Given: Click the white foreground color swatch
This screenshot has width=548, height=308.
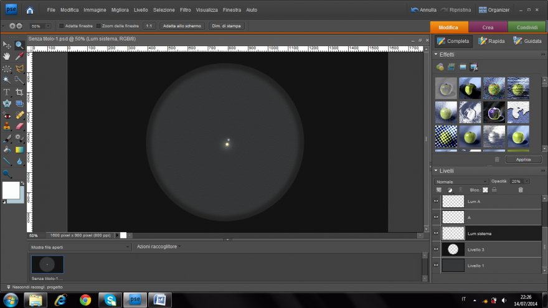Looking at the screenshot, I should pos(11,190).
